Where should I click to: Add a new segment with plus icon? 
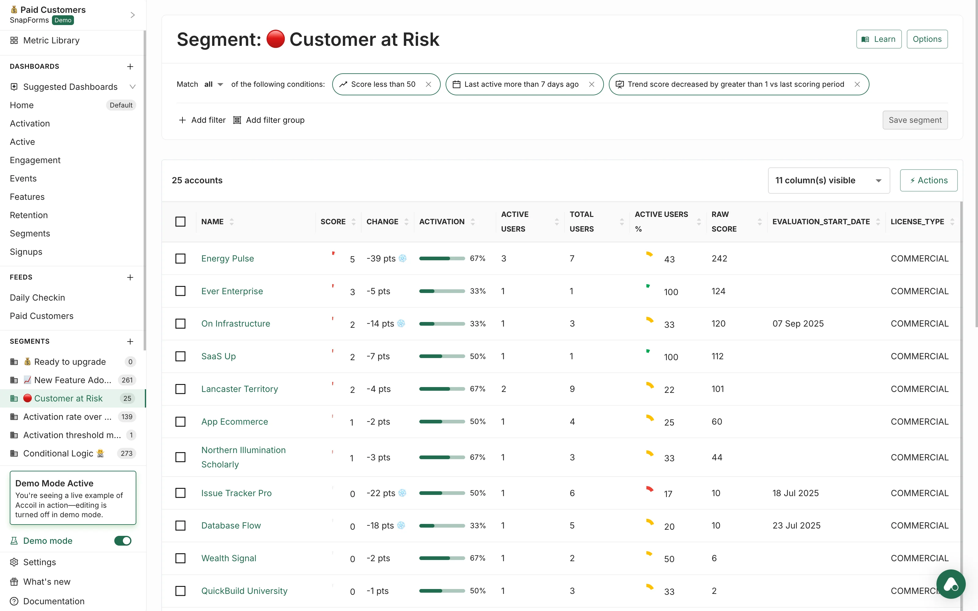(130, 342)
